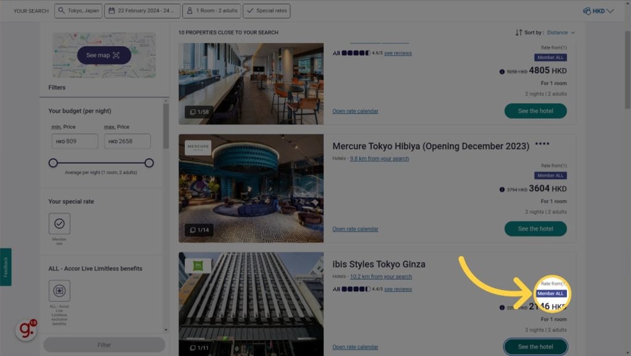Screen dimensions: 631x356
Task: Click the 10.2 km from your search link
Action: 381,277
